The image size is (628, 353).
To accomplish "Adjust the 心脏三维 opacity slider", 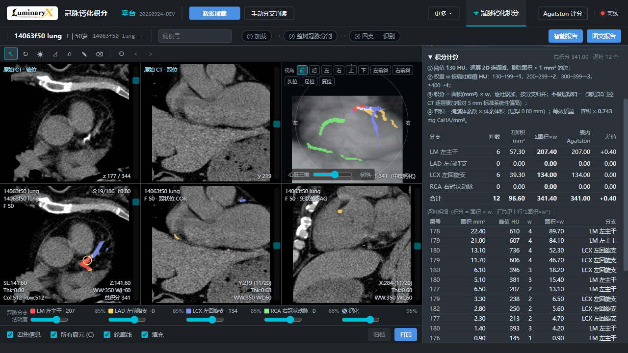I will pos(332,175).
